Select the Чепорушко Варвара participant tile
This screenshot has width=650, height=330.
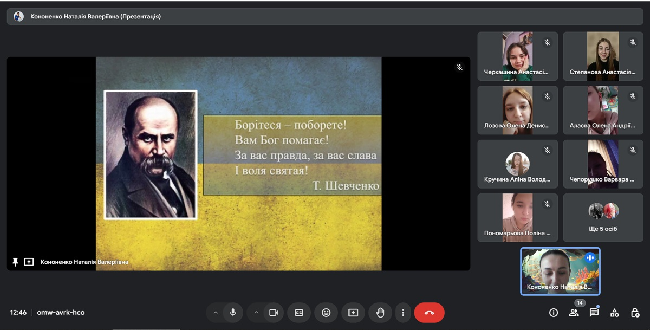(603, 164)
